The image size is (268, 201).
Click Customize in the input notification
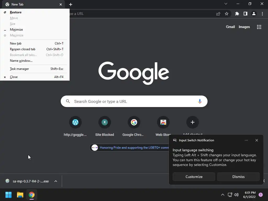[194, 177]
